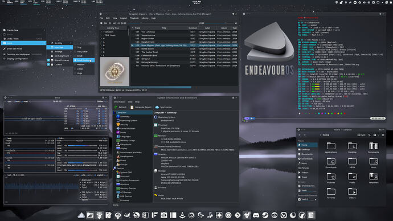Image resolution: width=393 pixels, height=221 pixels.
Task: Adjust the music player seek bar
Action: (162, 23)
